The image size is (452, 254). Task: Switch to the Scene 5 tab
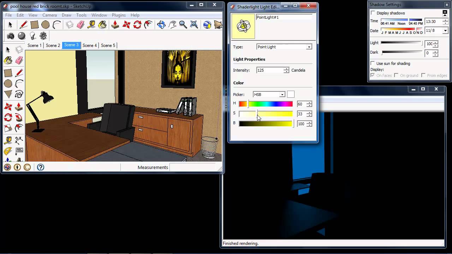point(108,46)
